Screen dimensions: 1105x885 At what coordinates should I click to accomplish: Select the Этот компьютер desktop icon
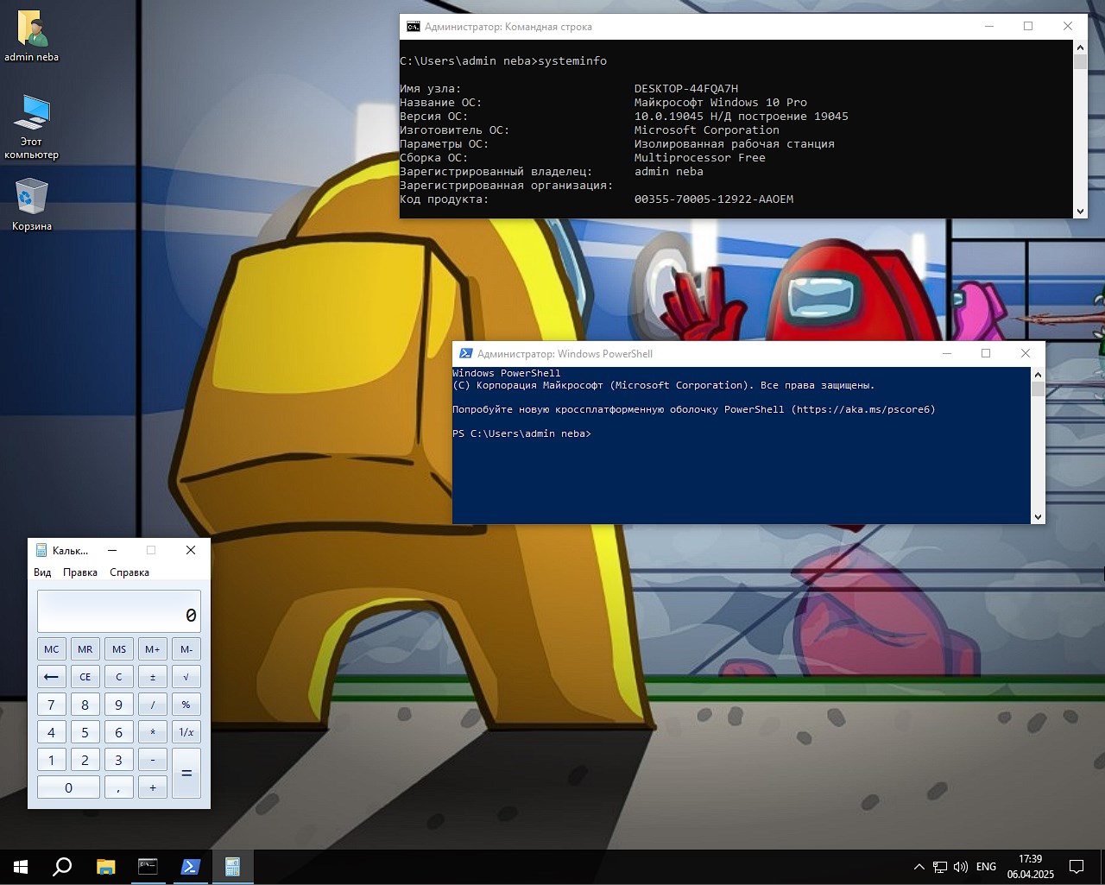pos(32,127)
